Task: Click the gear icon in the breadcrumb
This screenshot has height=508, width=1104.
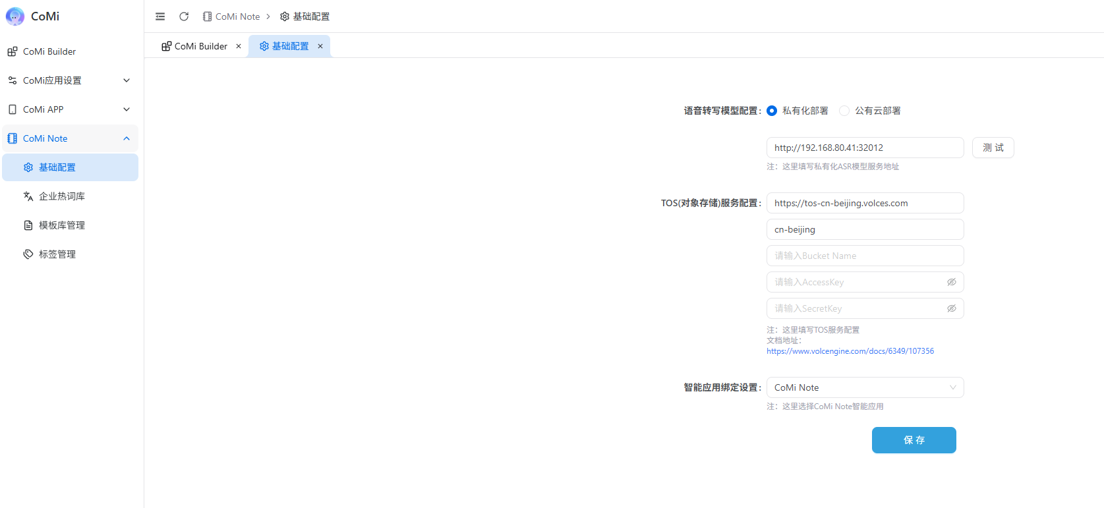Action: point(285,16)
